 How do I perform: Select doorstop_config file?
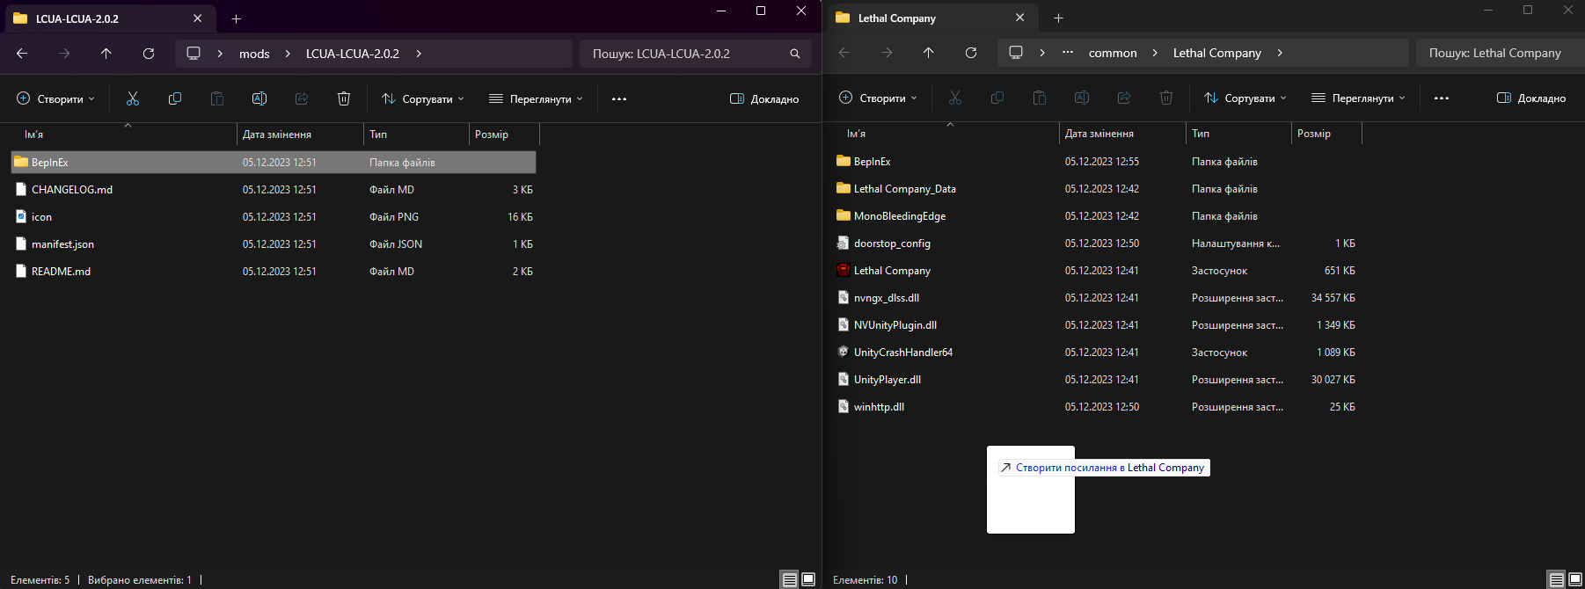[x=1096, y=244]
